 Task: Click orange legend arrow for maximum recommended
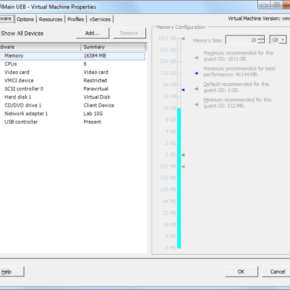[196, 58]
